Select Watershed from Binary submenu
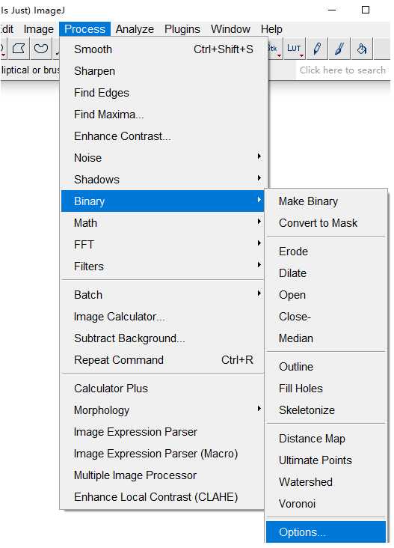This screenshot has width=394, height=548. (326, 482)
